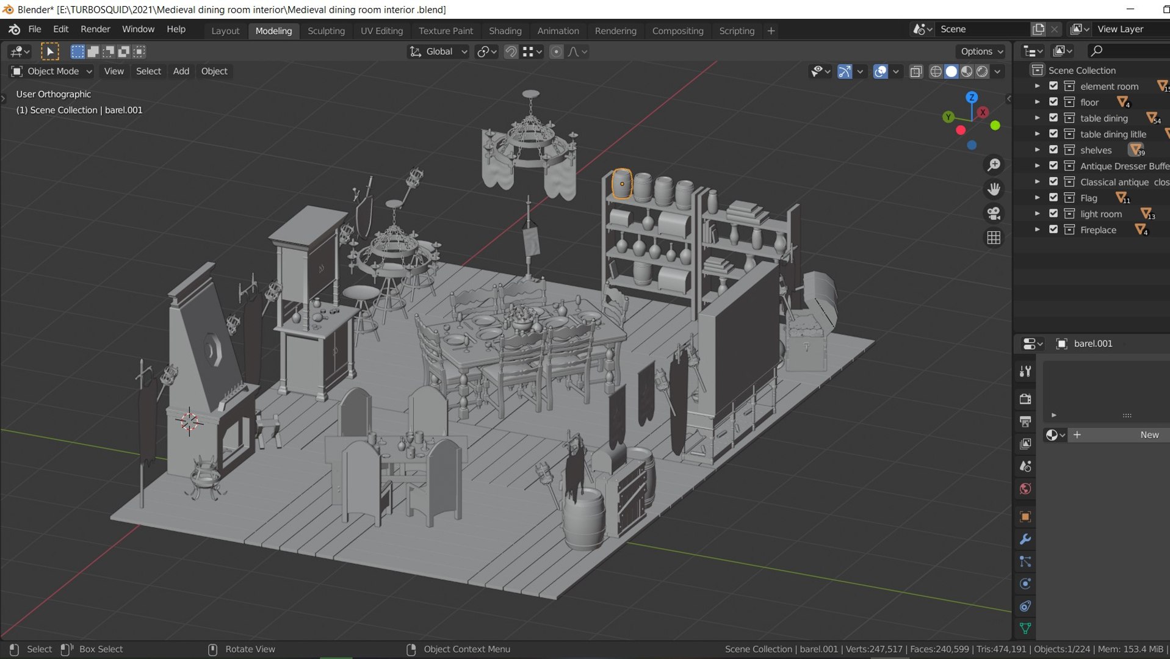The width and height of the screenshot is (1170, 659).
Task: Switch orthographic/perspective grid icon
Action: pos(994,237)
